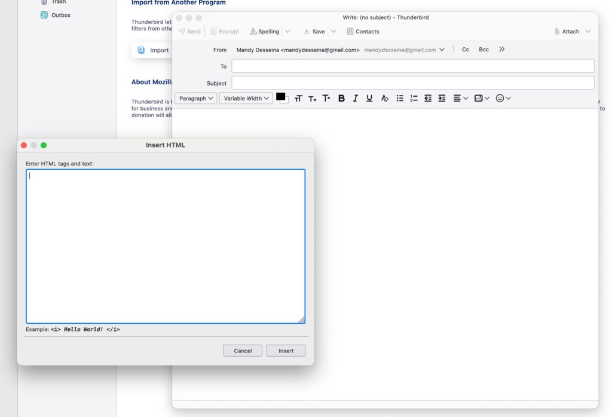Open the Spelling checker
Viewport: 612px width, 417px height.
click(265, 32)
